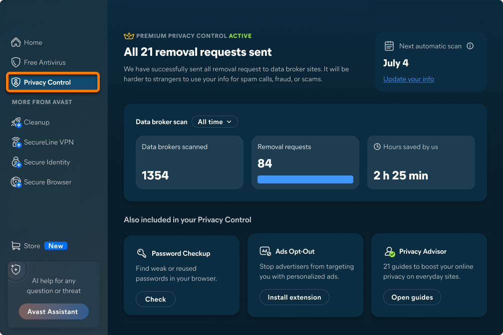Click the Password Checkup card title
The width and height of the screenshot is (503, 335).
click(181, 253)
